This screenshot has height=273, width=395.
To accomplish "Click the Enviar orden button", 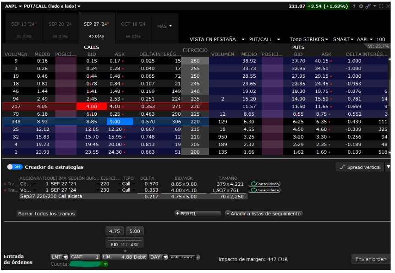I will 371,259.
